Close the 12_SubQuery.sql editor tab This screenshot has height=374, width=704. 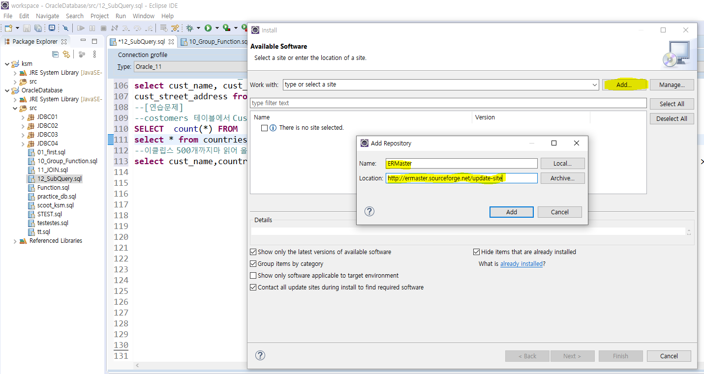click(171, 42)
